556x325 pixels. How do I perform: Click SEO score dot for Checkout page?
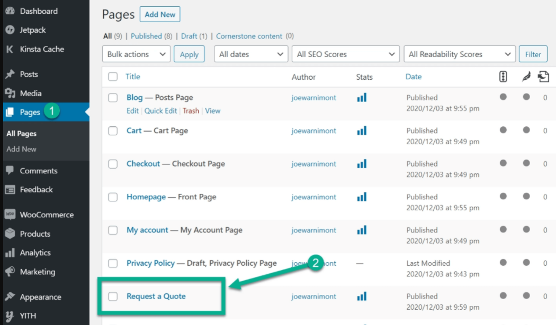(503, 163)
